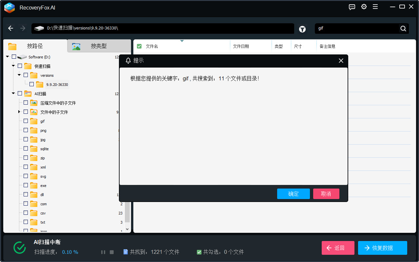This screenshot has width=419, height=262.
Task: Toggle the 文件名 select-all checkbox
Action: click(x=139, y=46)
